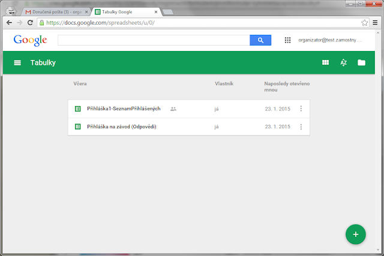384x256 pixels.
Task: Open the Tabulky main hamburger menu
Action: click(x=17, y=63)
